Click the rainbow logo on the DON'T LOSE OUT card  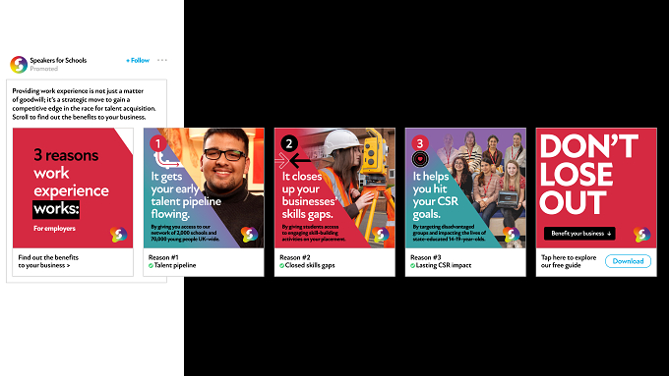(641, 235)
